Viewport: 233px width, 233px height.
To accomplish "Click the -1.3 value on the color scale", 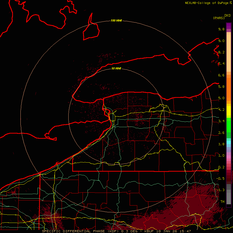I will point(220,190).
